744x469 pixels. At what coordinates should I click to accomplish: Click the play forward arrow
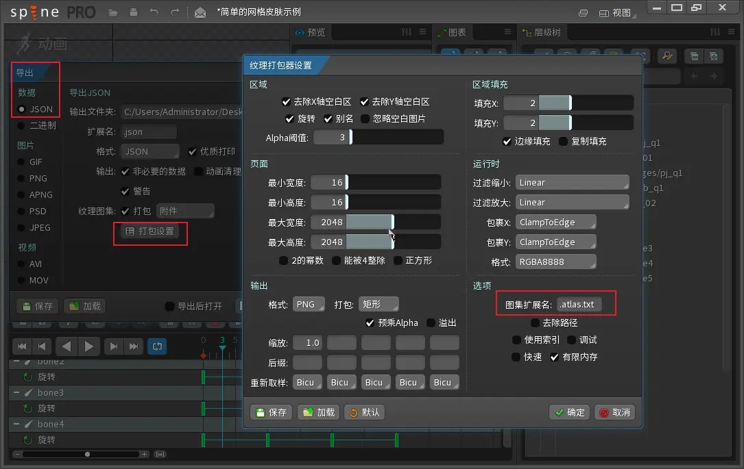pos(88,346)
